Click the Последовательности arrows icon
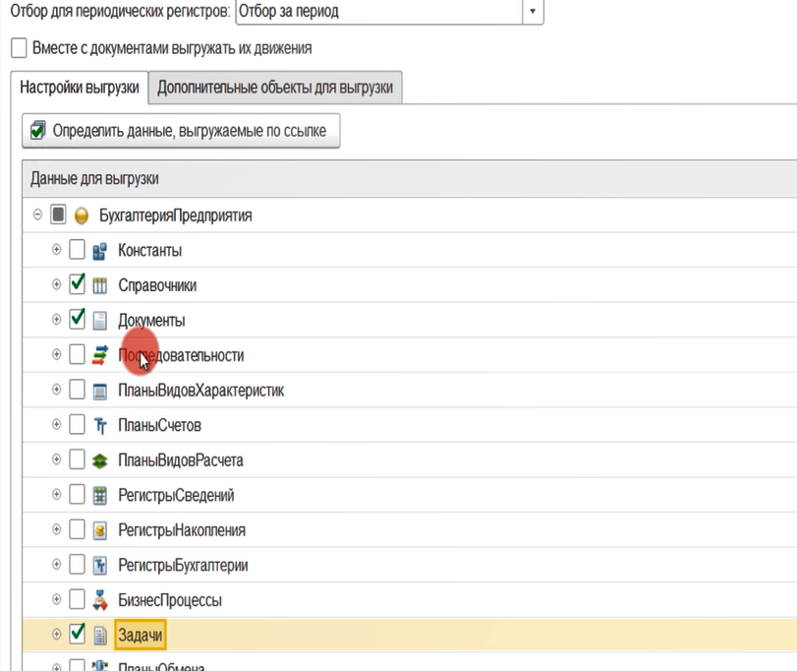Image resolution: width=797 pixels, height=671 pixels. [x=99, y=355]
